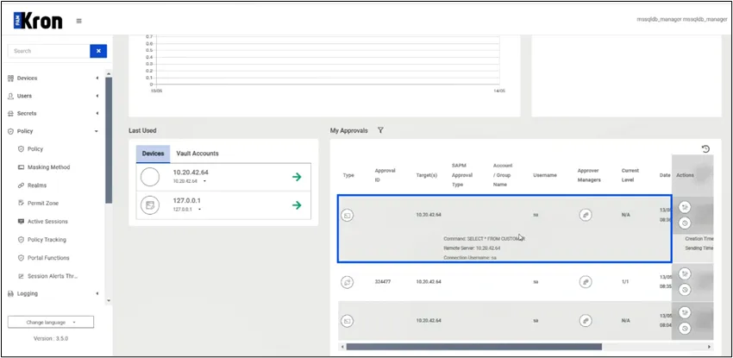733x358 pixels.
Task: Open sliders action in SELECT command row
Action: point(685,207)
